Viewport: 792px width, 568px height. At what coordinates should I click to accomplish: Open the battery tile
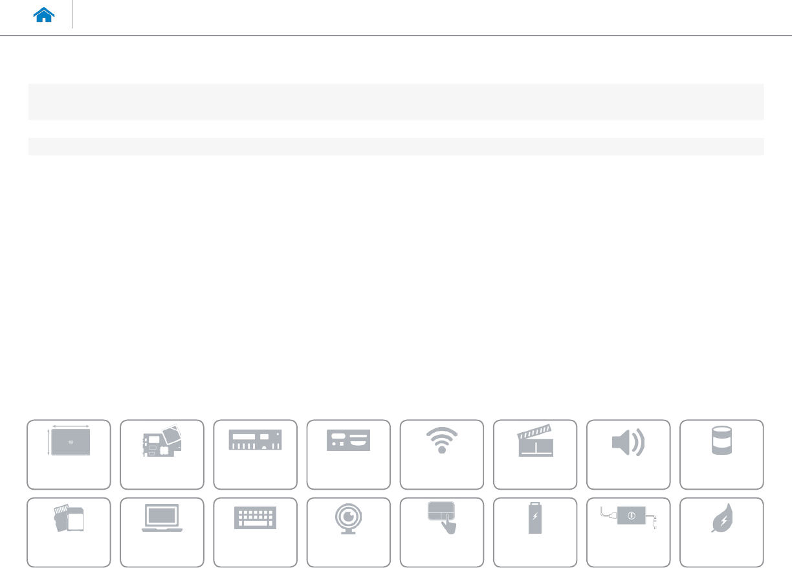(534, 532)
